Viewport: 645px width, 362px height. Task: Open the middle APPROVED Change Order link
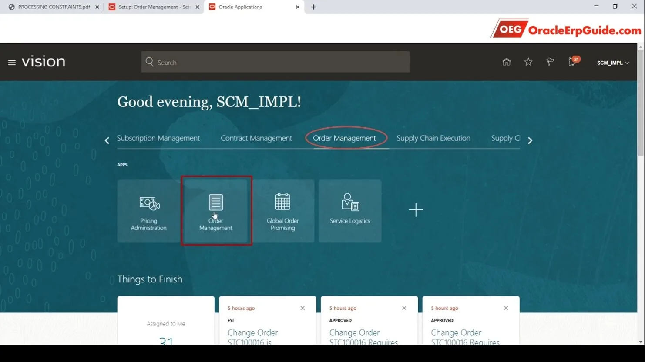click(363, 337)
